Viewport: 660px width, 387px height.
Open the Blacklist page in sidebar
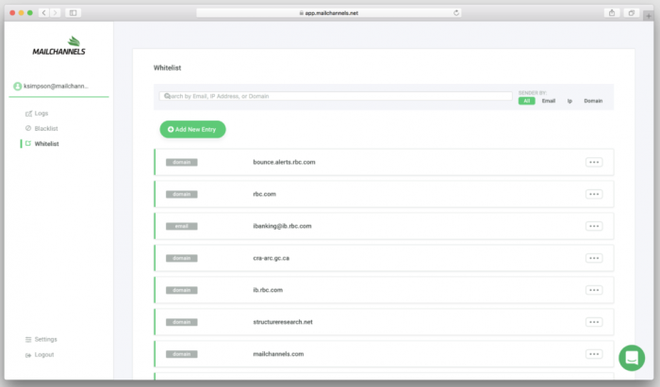coord(46,129)
